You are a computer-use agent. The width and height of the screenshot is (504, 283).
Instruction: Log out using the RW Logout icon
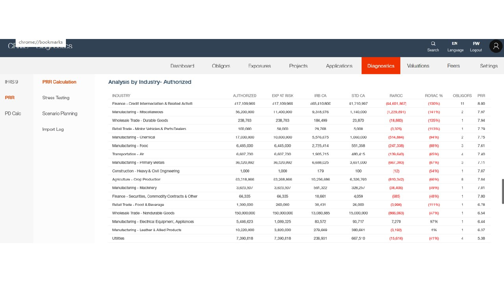tap(476, 46)
